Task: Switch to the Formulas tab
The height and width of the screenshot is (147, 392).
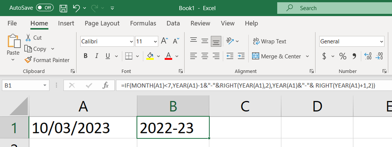Action: click(143, 23)
